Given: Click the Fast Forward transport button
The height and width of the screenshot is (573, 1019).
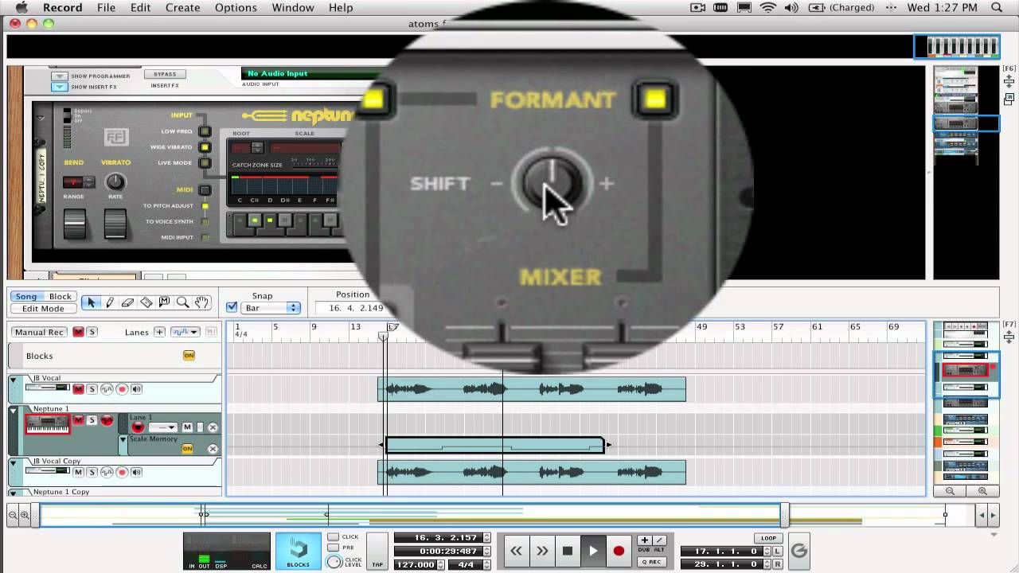Looking at the screenshot, I should click(x=542, y=551).
